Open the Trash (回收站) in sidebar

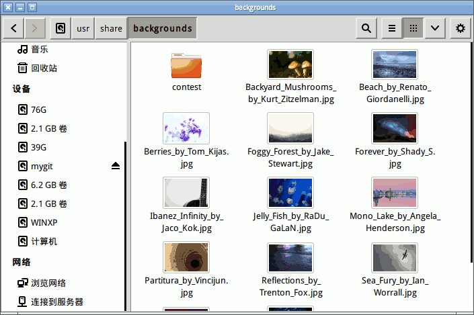coord(37,68)
